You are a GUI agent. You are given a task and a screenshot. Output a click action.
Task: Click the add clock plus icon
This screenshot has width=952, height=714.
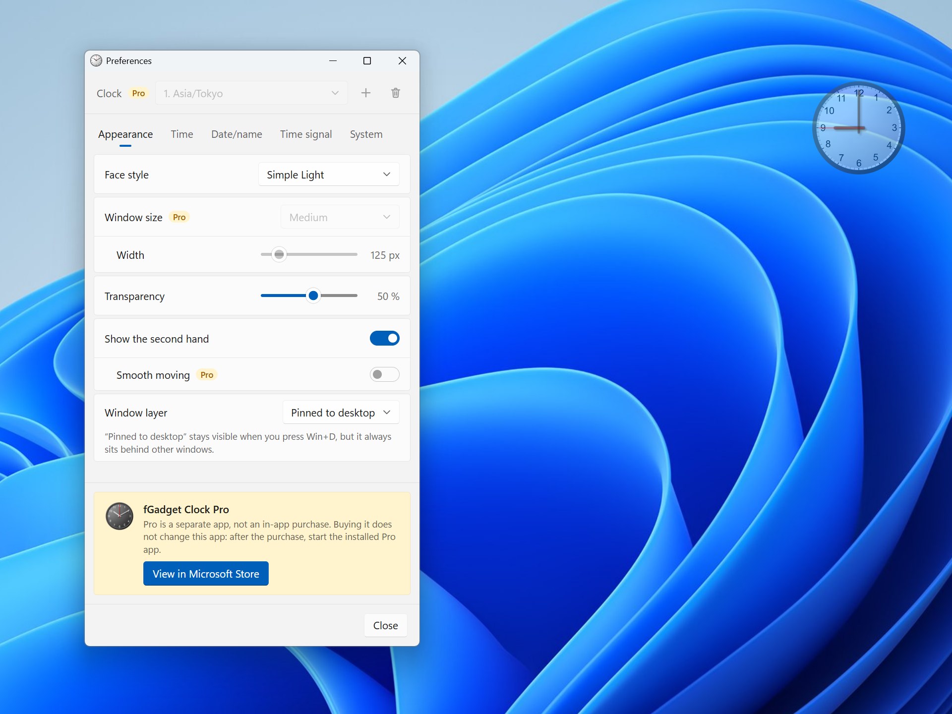tap(366, 93)
